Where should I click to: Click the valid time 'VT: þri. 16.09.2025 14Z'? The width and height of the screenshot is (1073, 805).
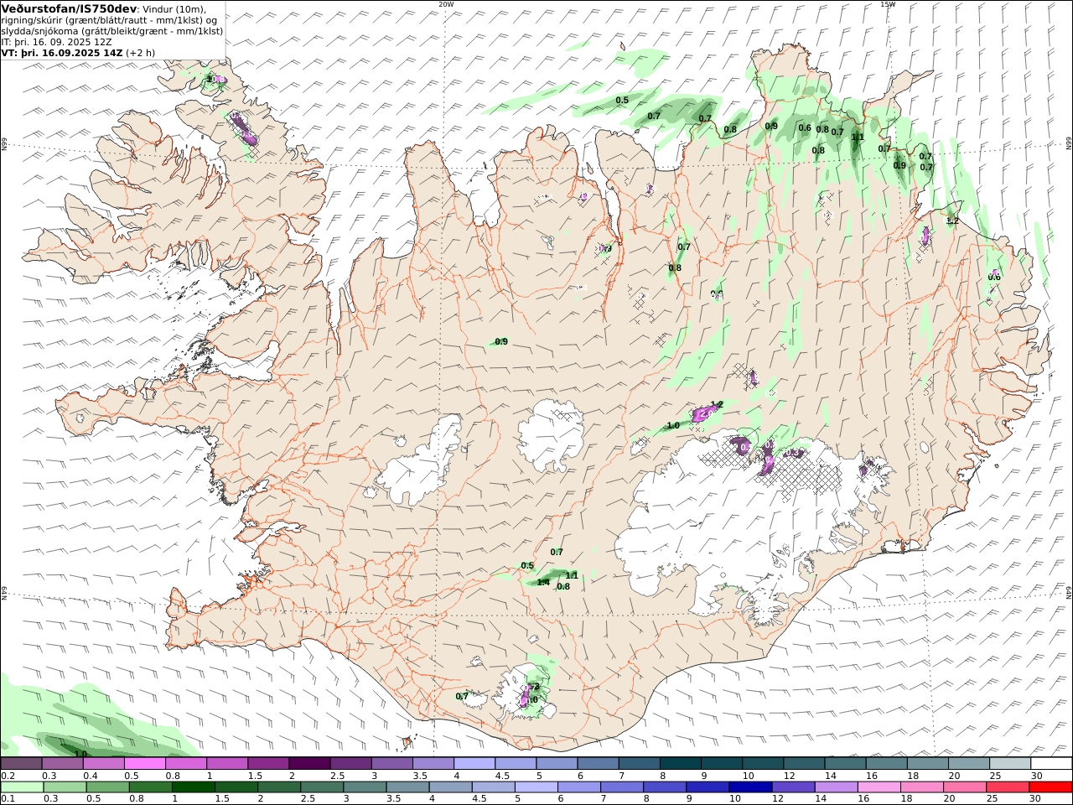(62, 53)
